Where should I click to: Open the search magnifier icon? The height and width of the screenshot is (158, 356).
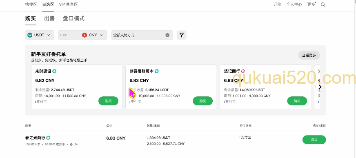(x=323, y=4)
